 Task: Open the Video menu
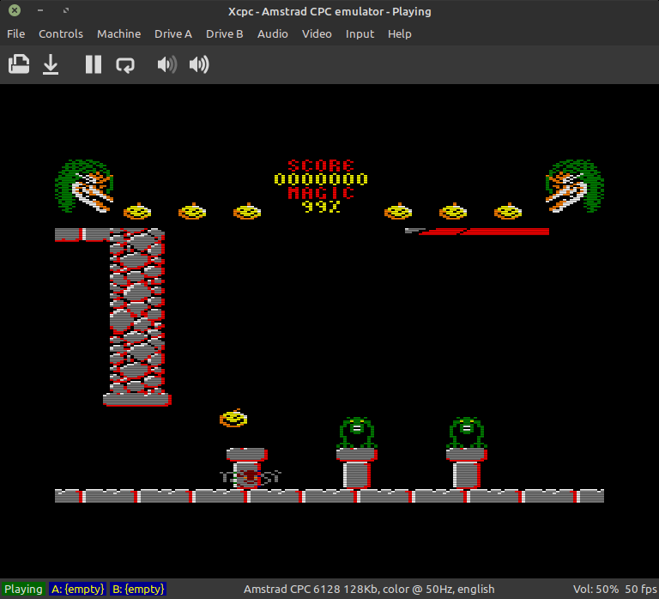(x=317, y=33)
